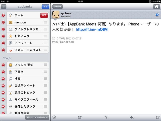Image resolution: width=161 pixels, height=121 pixels.
Task: Tap red minus circle beside マイプロフィール
Action: (3, 100)
